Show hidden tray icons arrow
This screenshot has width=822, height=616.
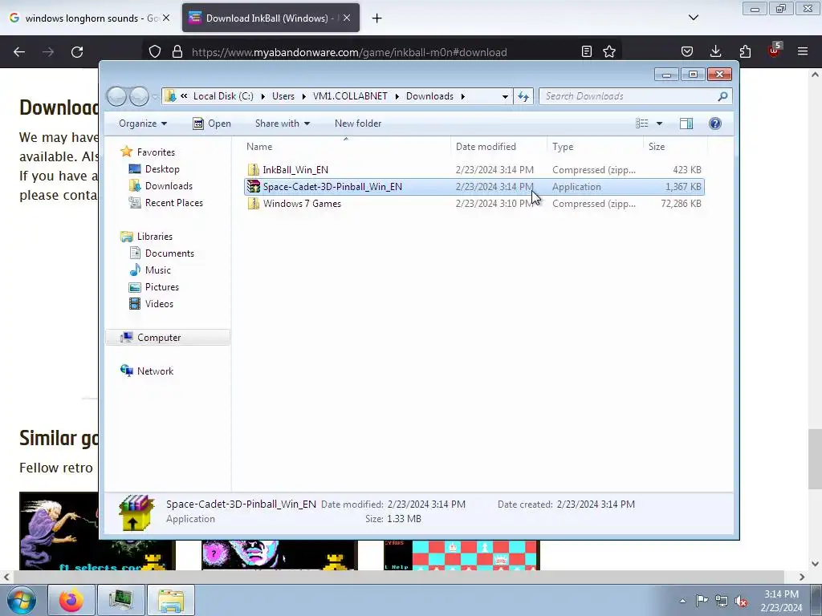682,601
